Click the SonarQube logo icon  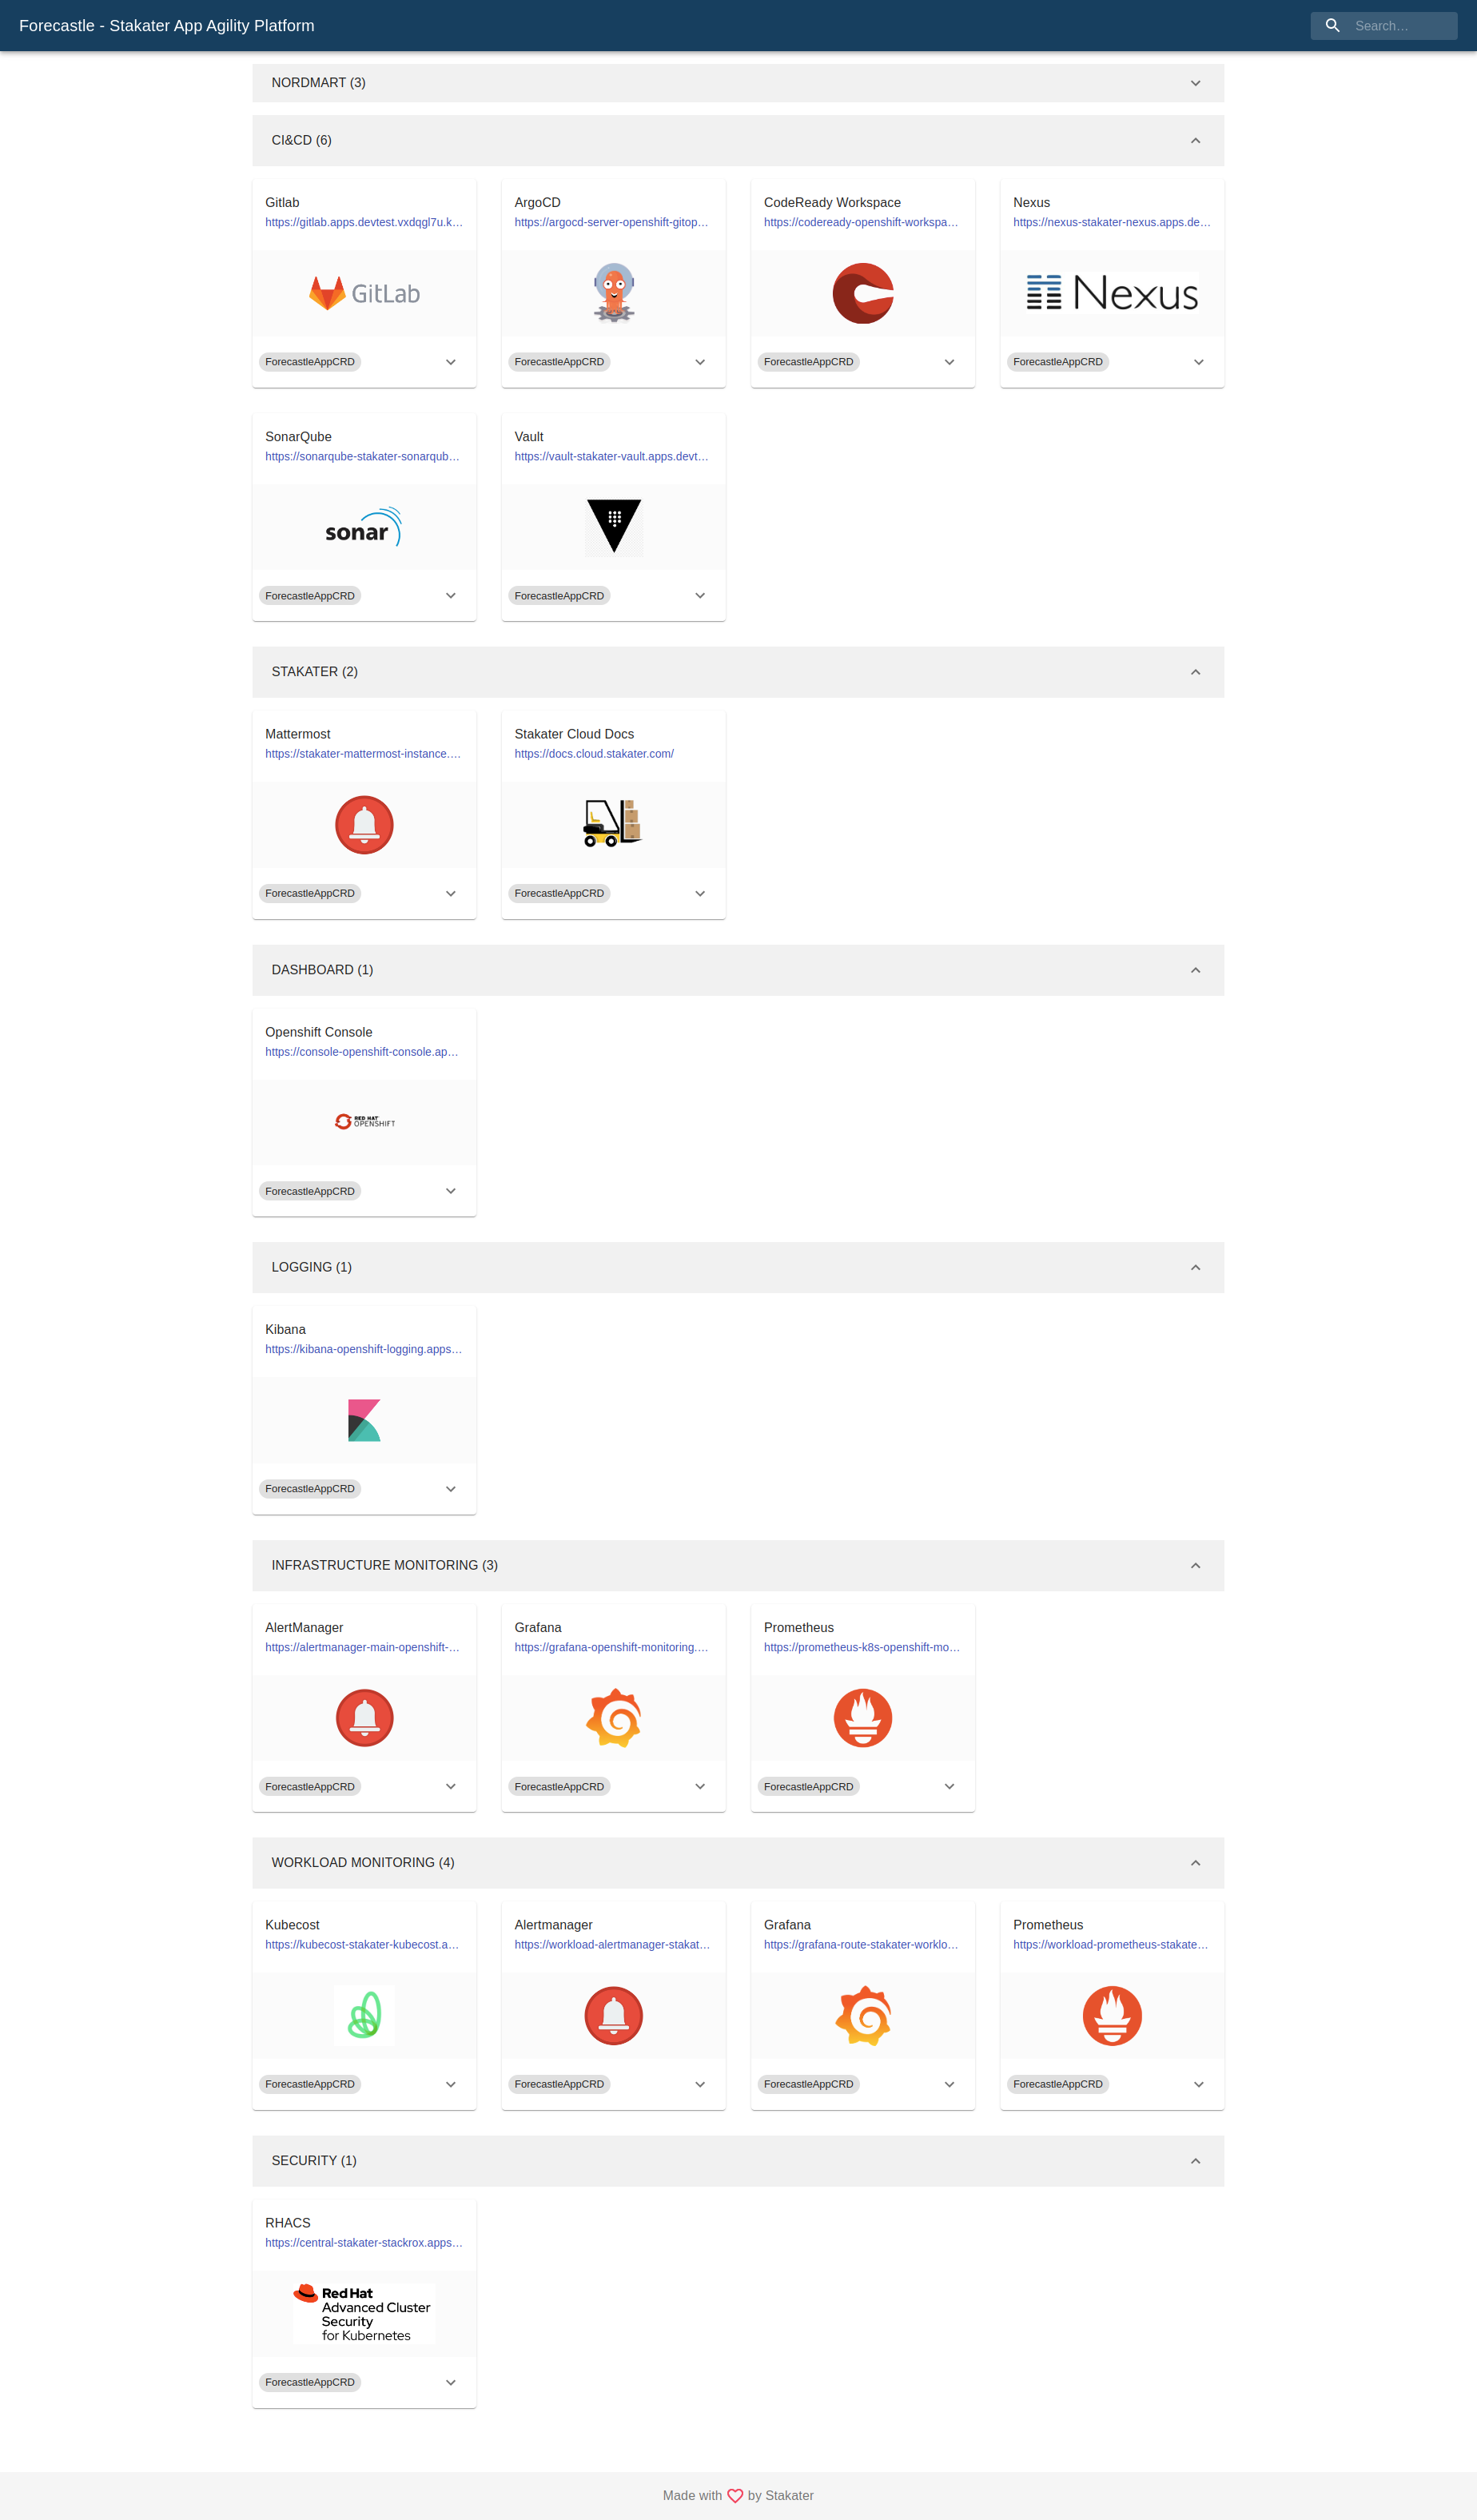pos(363,526)
